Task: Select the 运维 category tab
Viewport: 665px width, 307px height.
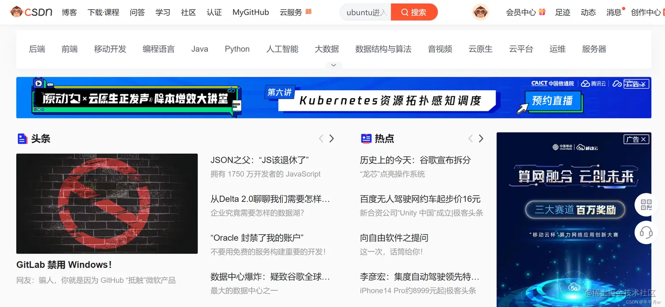Action: [x=558, y=49]
